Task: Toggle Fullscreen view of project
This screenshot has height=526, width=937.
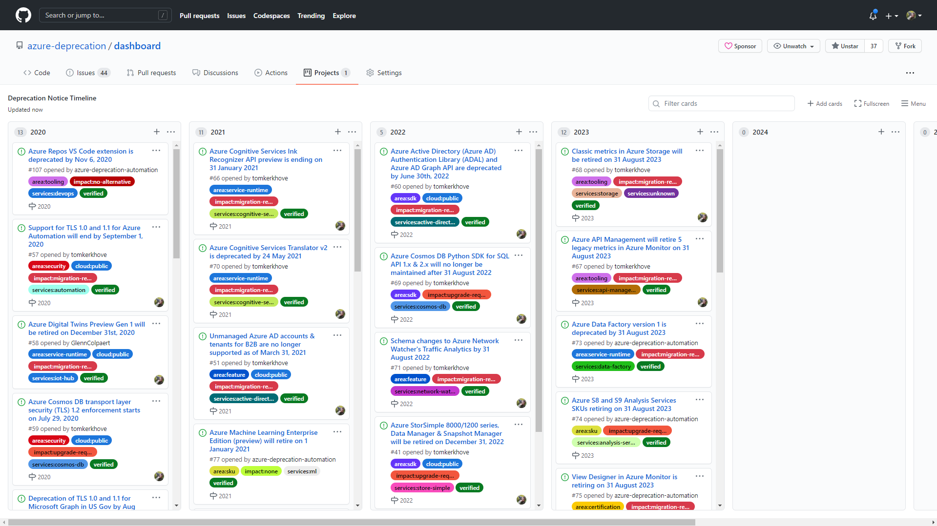Action: click(872, 103)
